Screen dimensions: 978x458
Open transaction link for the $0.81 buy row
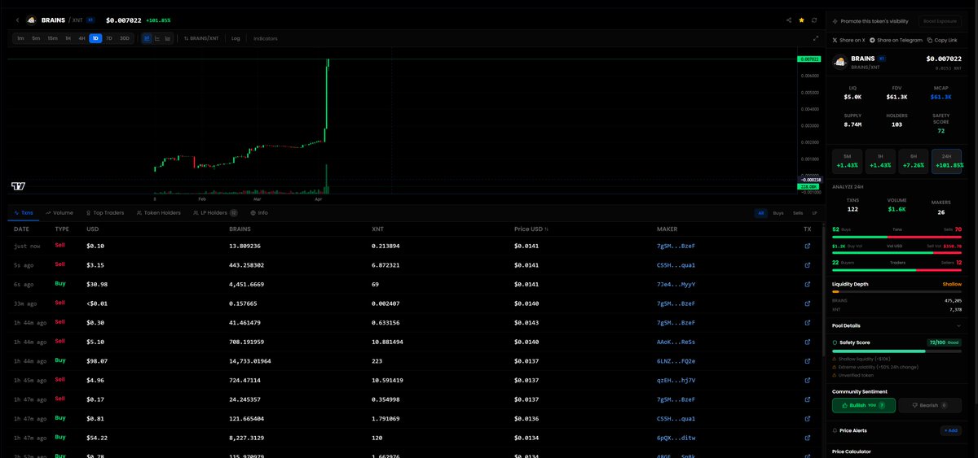tap(807, 419)
